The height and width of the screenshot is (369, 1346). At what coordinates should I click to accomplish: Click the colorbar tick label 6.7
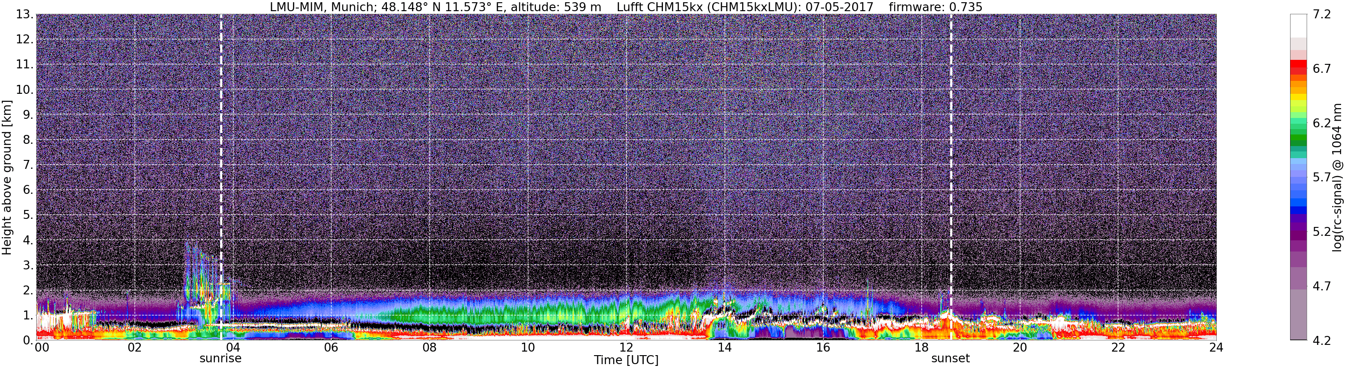click(1322, 69)
